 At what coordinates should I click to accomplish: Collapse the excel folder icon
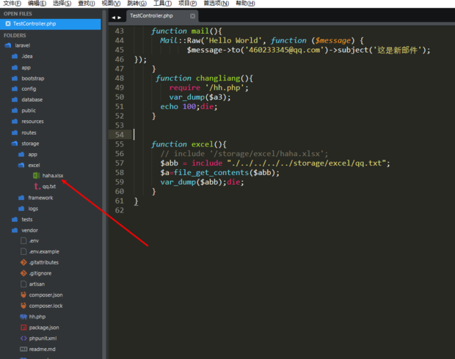click(21, 165)
